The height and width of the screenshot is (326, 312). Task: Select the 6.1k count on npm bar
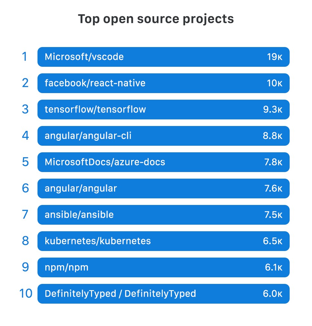pos(274,267)
